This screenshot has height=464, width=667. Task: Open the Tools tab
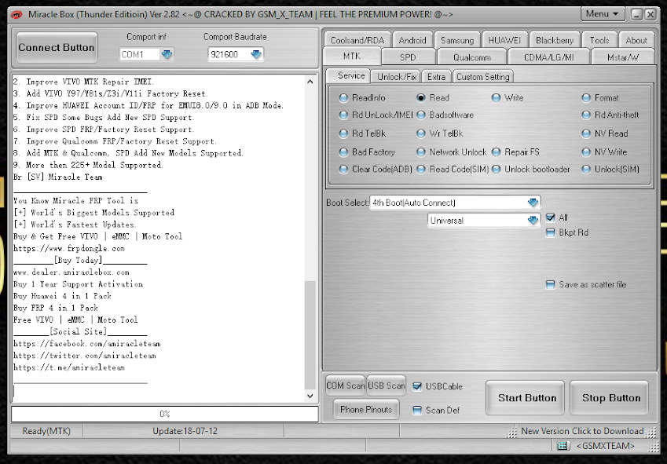[x=599, y=40]
